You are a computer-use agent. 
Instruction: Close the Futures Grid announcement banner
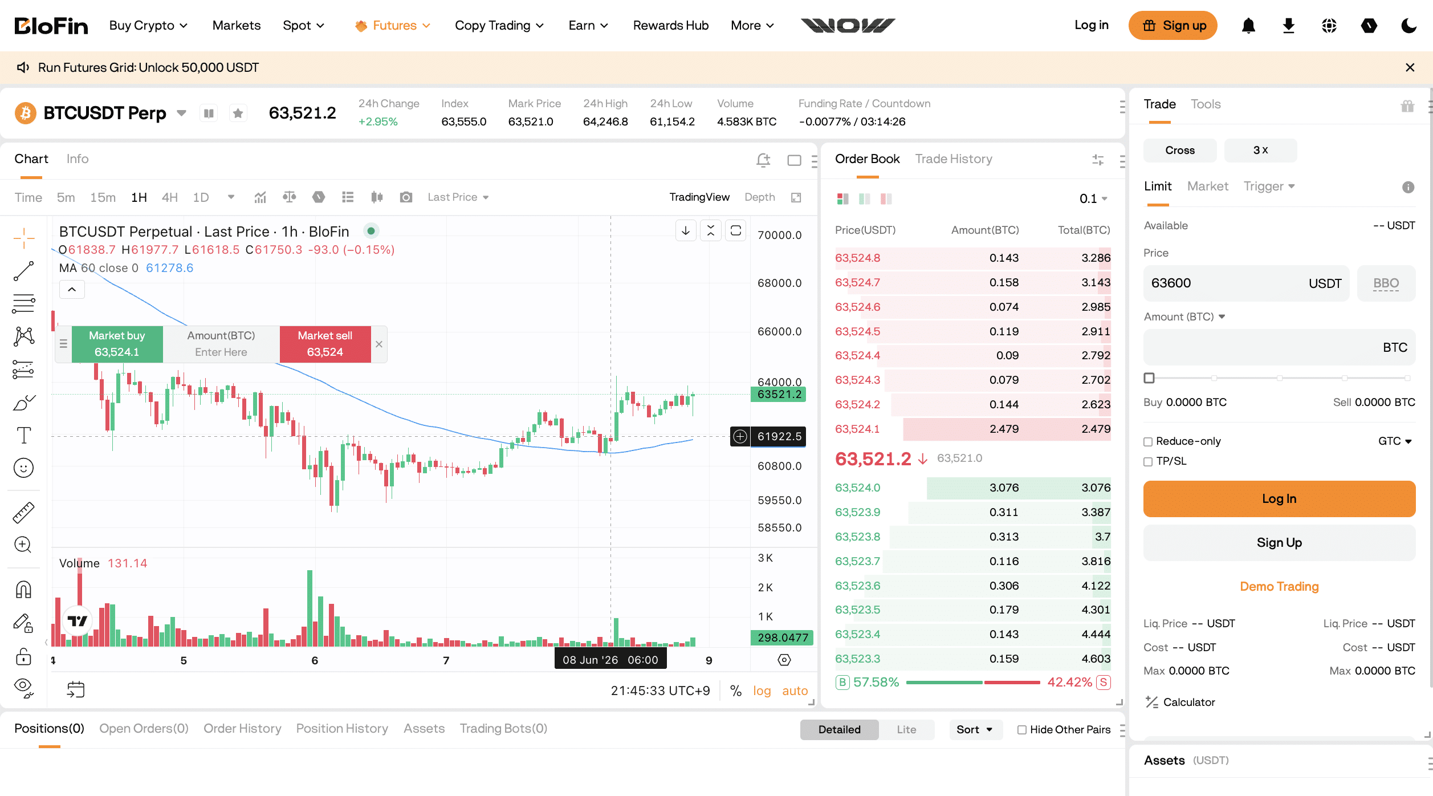point(1410,68)
